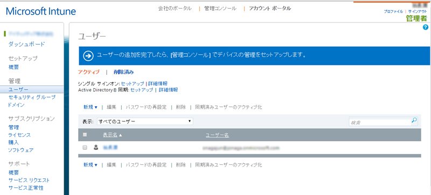The width and height of the screenshot is (431, 195).
Task: Open ライセンス in the sidebar
Action: coord(19,135)
